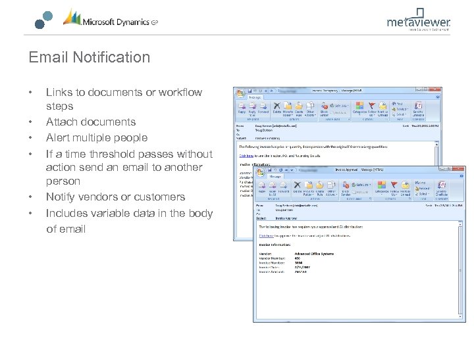Click Reply to All in back message window
Viewport: 474px width, 355px height.
click(x=252, y=109)
